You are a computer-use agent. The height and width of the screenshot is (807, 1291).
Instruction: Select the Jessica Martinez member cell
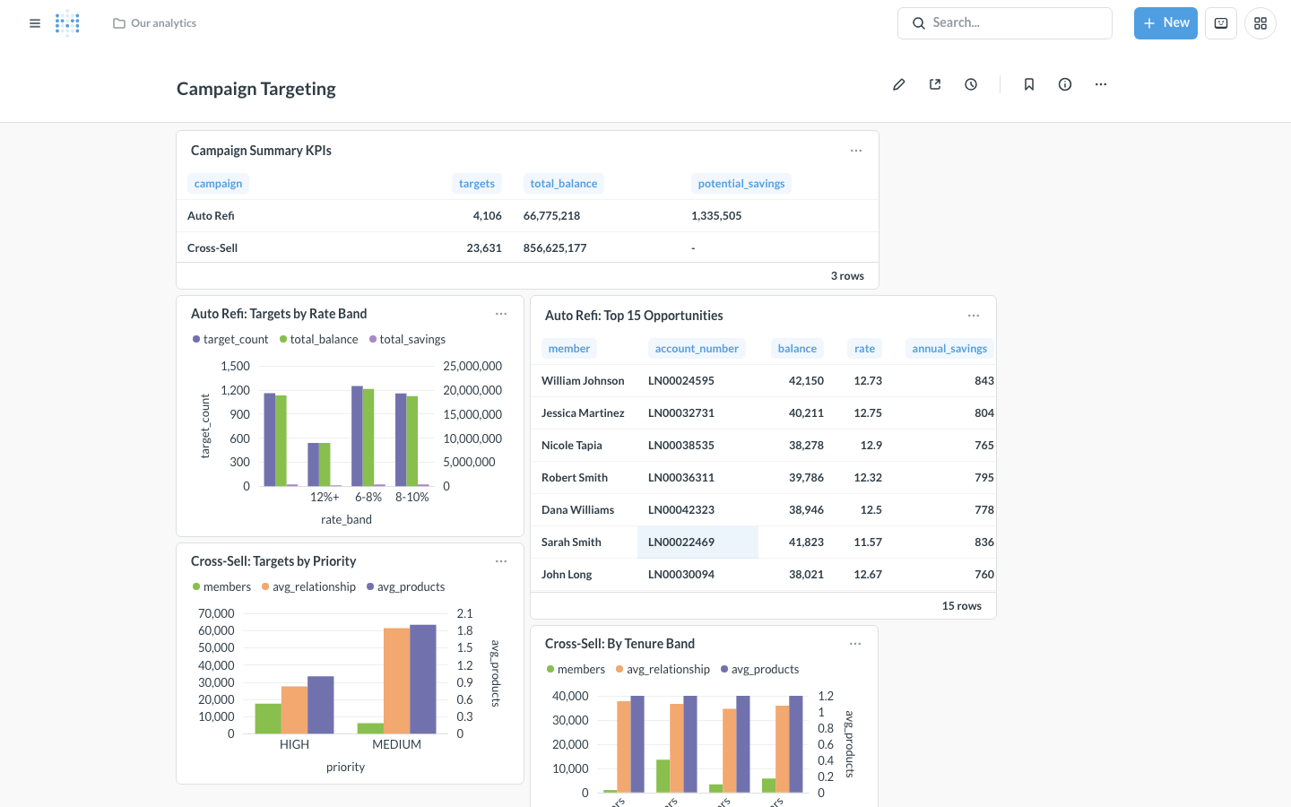(x=583, y=413)
